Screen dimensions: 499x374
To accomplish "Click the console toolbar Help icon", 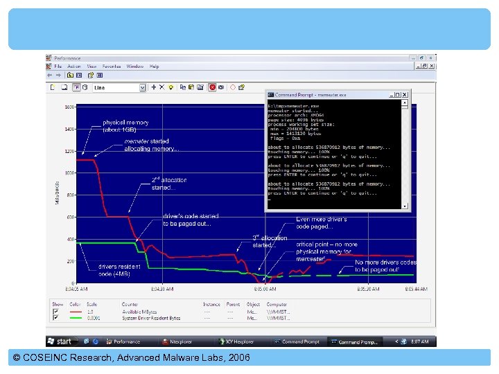I will coord(91,75).
